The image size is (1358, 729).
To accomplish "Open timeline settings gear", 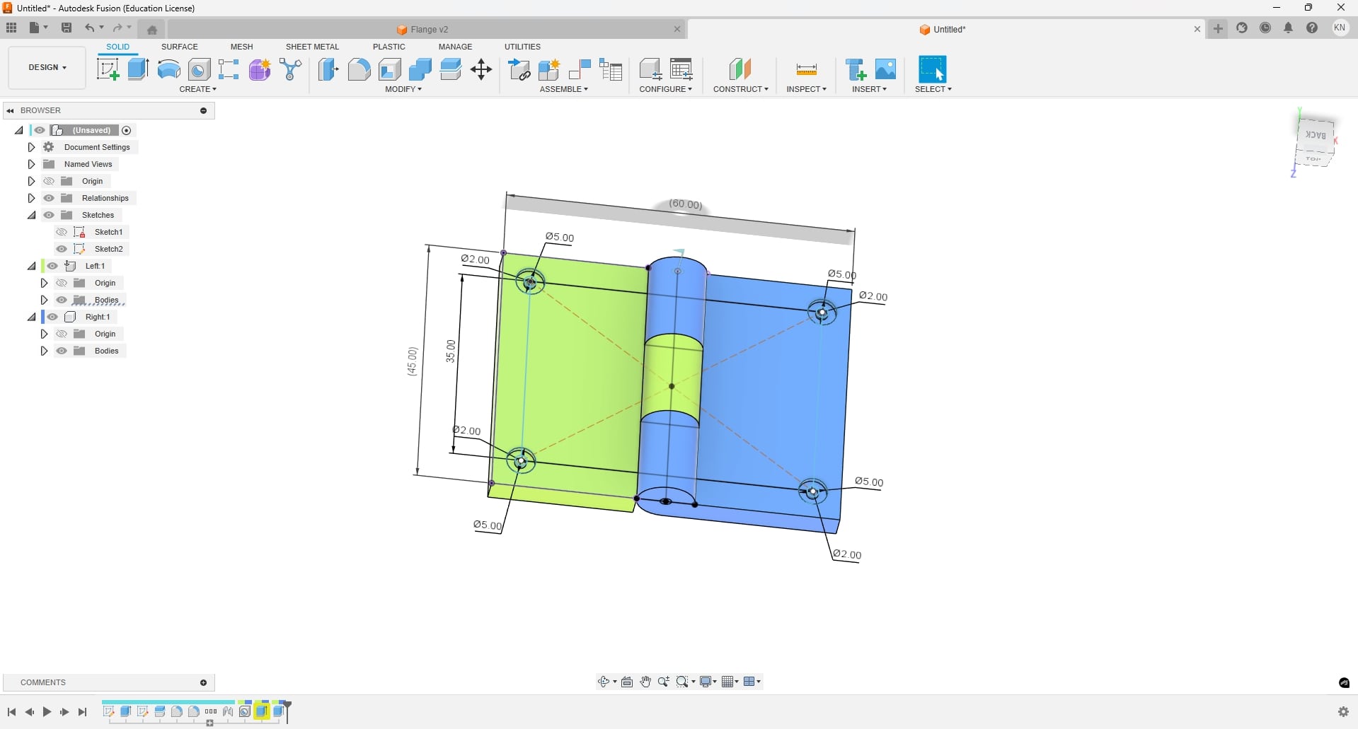I will 1343,712.
